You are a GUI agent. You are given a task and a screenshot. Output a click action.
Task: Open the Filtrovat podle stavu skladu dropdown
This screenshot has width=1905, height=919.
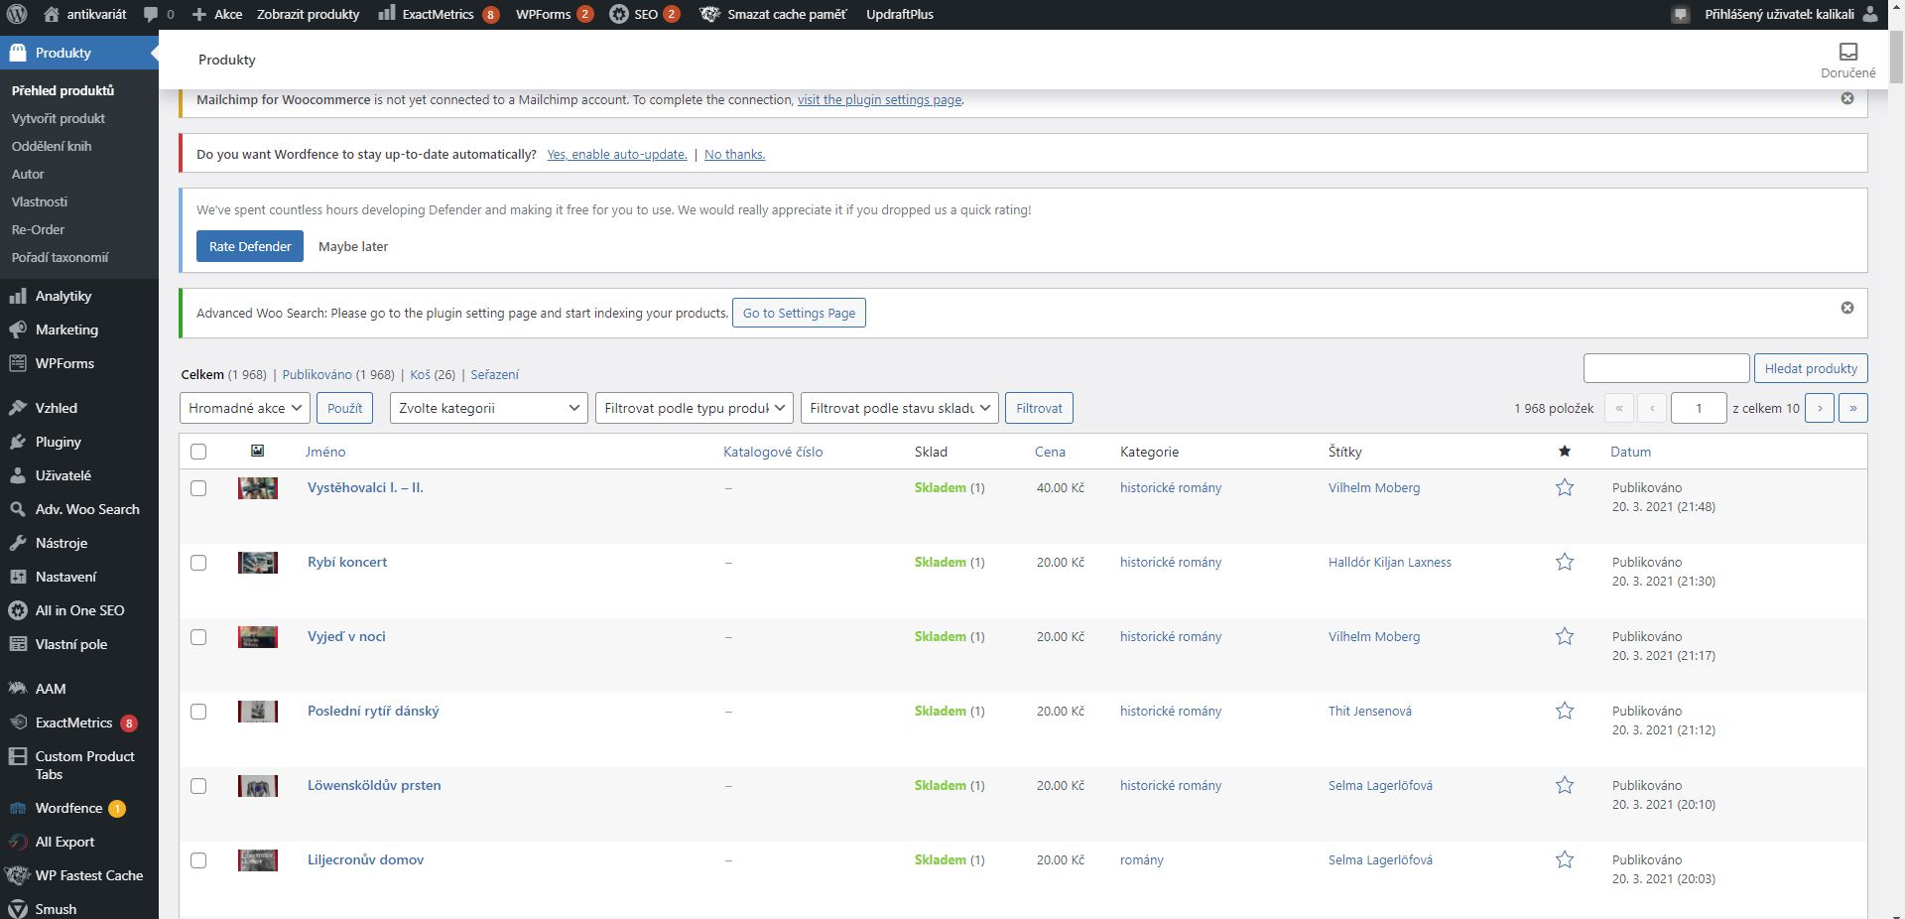pyautogui.click(x=900, y=408)
